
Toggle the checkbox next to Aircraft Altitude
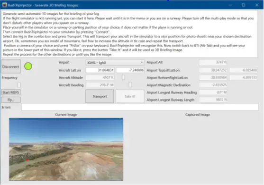tap(123, 77)
